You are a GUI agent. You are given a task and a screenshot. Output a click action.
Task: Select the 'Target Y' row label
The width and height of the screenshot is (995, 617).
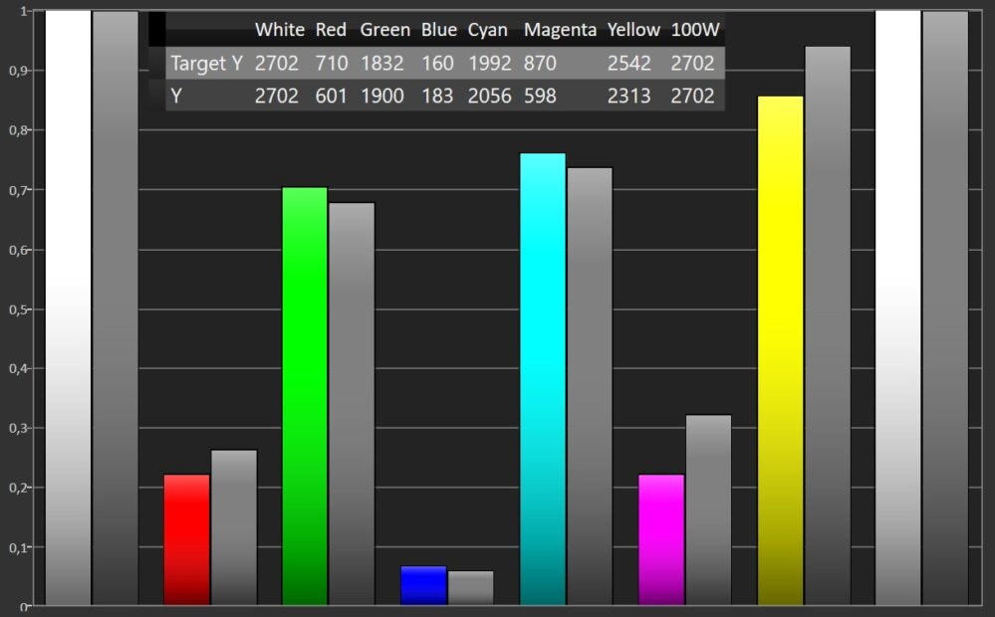(x=207, y=64)
